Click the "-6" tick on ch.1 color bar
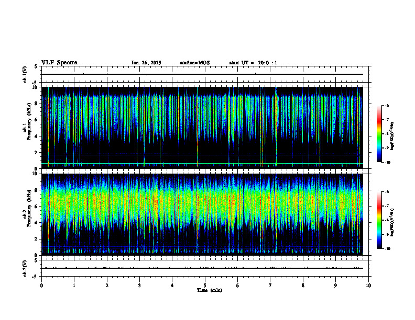This screenshot has height=320, width=415. pos(387,105)
